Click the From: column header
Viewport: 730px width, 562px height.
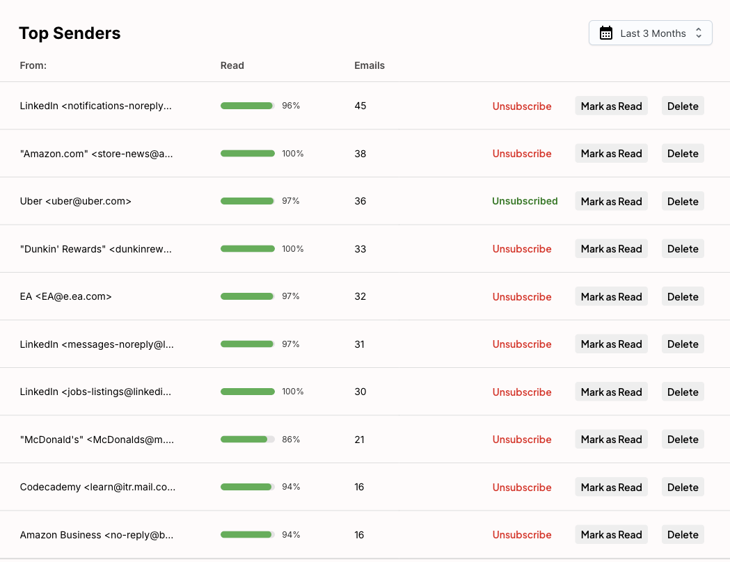33,65
